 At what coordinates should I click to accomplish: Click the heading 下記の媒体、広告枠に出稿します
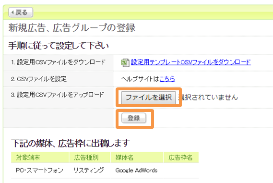click(x=71, y=143)
